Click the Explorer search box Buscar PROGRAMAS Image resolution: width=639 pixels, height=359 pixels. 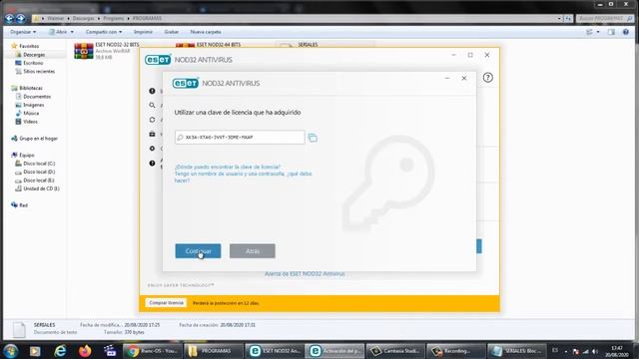605,18
